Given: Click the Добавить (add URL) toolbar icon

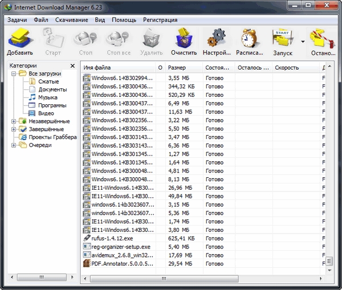Looking at the screenshot, I should click(x=21, y=38).
